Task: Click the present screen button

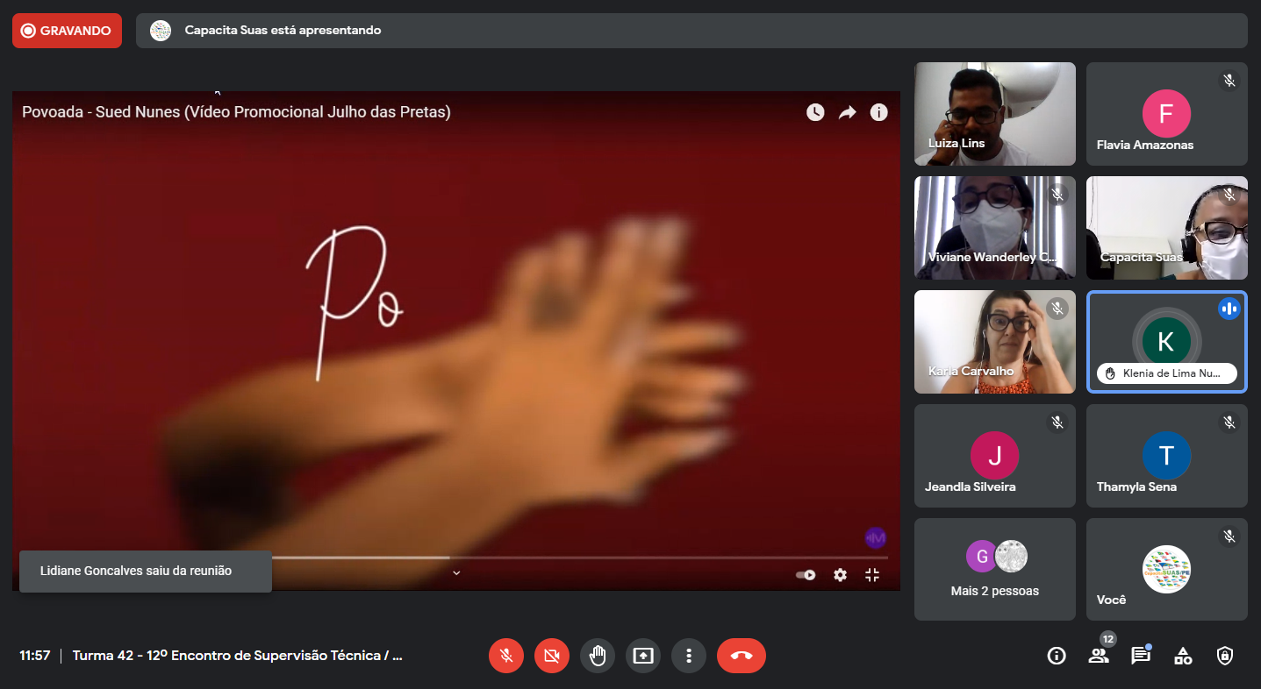Action: [643, 656]
